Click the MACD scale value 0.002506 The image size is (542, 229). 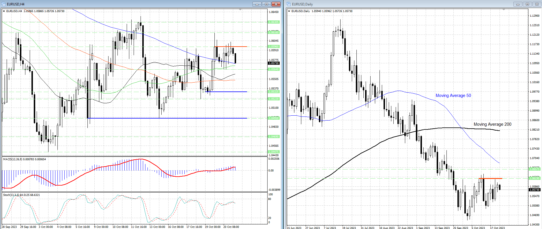(274, 159)
